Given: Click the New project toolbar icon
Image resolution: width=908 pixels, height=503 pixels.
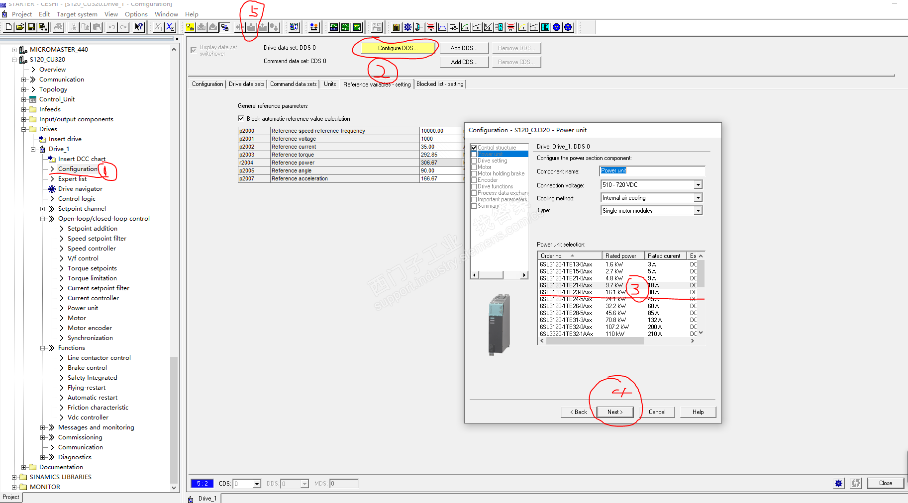Looking at the screenshot, I should [x=8, y=27].
